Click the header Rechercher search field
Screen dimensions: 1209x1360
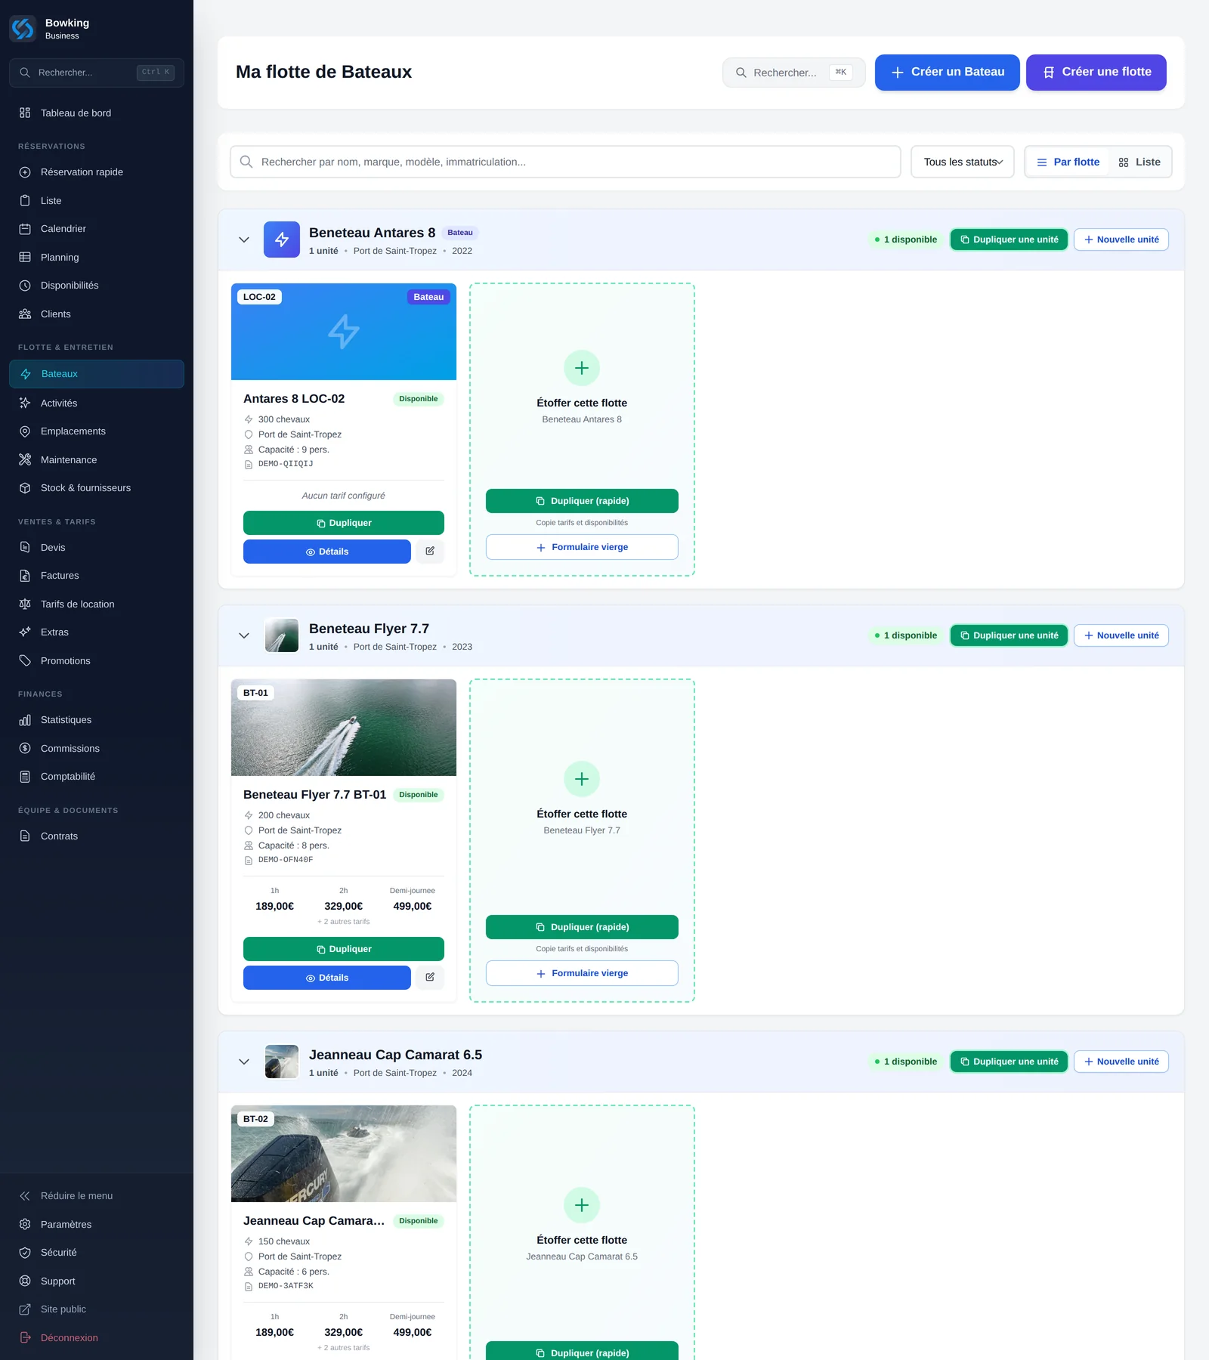coord(794,73)
